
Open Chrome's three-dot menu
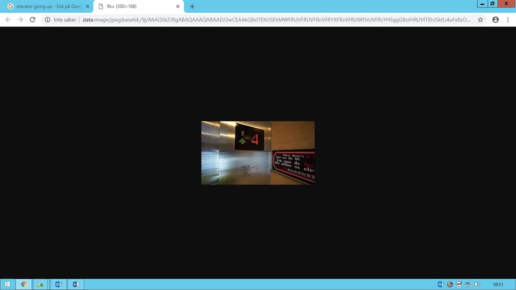(x=508, y=19)
